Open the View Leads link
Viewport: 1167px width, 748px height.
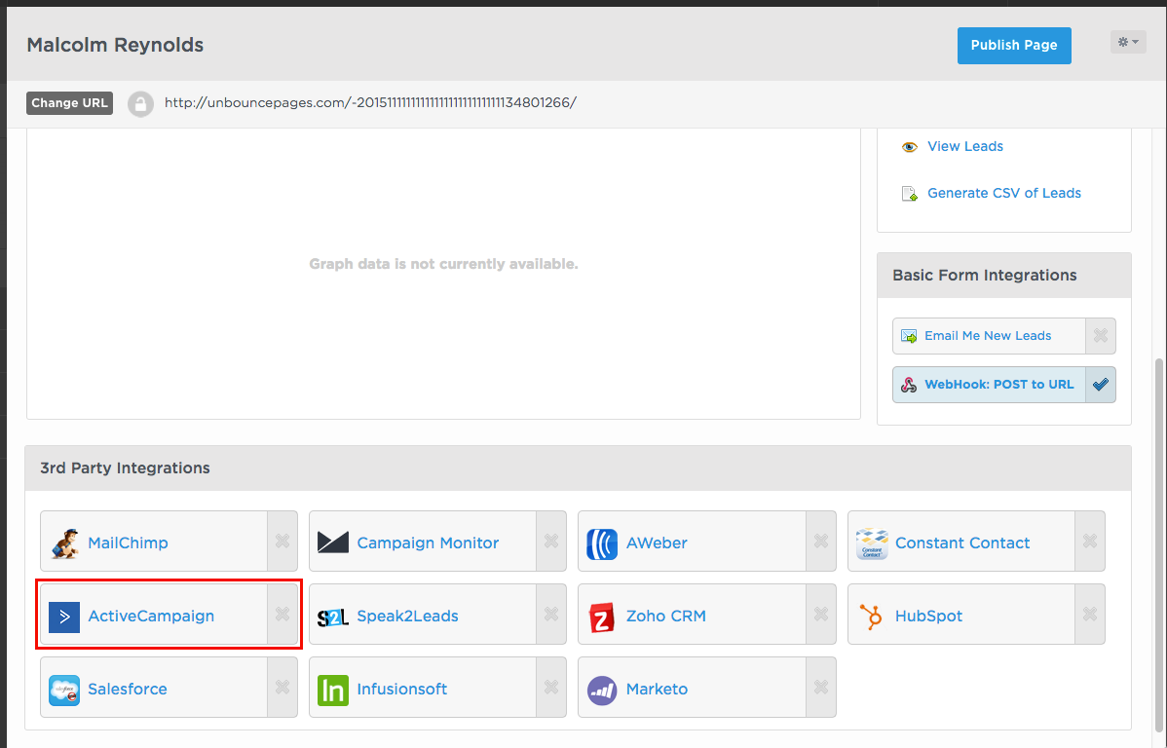(965, 147)
